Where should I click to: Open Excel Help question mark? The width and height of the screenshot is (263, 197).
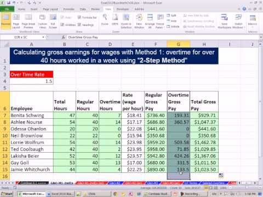(244, 9)
